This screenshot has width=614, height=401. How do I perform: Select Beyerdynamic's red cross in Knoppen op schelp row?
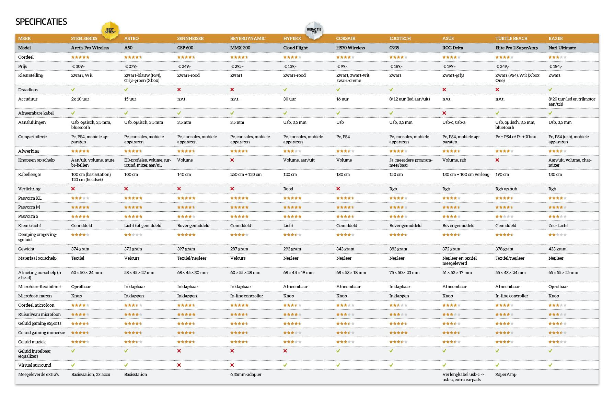[232, 160]
